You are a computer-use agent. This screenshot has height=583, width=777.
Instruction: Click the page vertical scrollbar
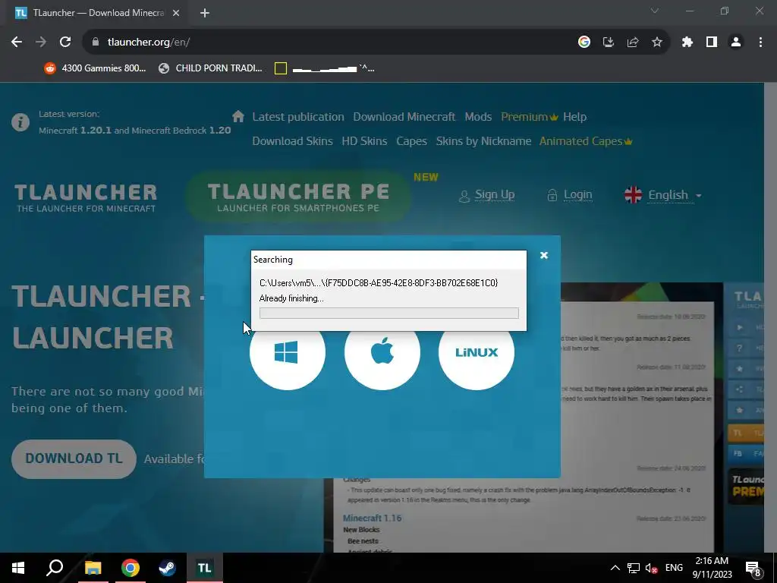771,317
